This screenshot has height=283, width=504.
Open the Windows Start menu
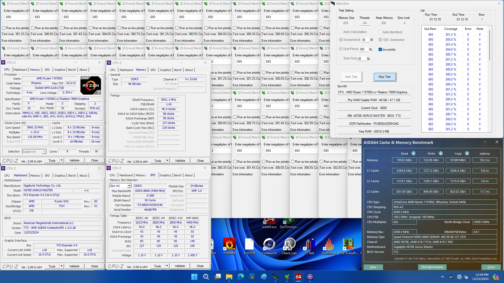[x=194, y=277]
